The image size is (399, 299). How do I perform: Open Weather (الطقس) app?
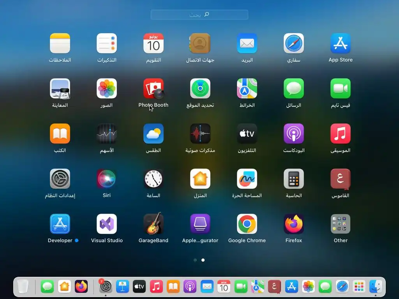154,134
